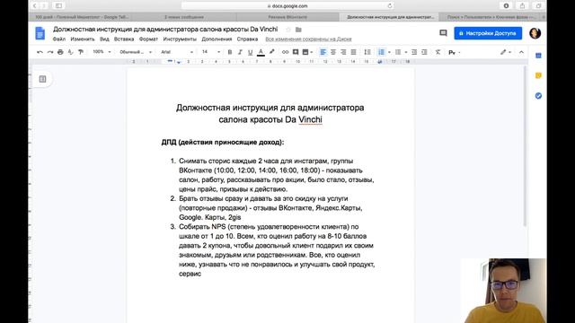Screen dimensions: 575x323
Task: Toggle bold formatting
Action: (x=230, y=52)
